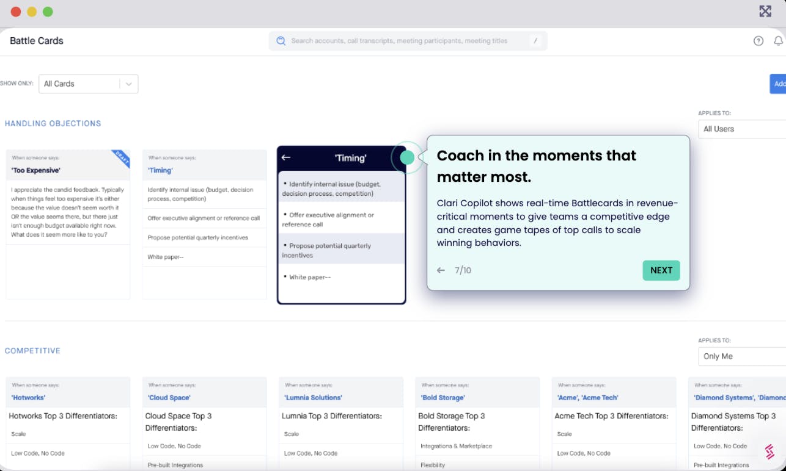Viewport: 786px width, 471px height.
Task: Click the search magnifier icon
Action: tap(281, 41)
